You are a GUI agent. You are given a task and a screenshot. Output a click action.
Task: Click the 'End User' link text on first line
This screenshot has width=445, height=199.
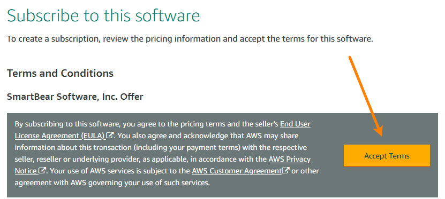[x=295, y=124]
